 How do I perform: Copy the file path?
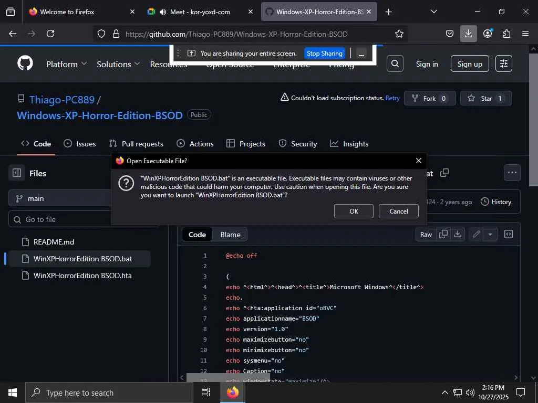(x=444, y=173)
